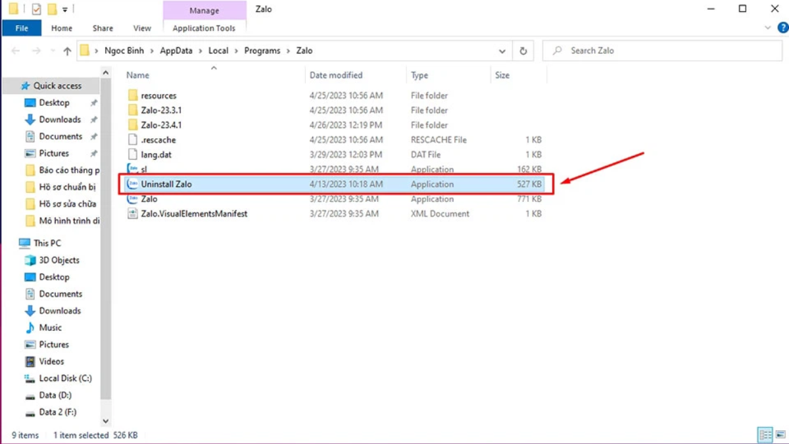
Task: Select the resources folder icon
Action: 132,95
